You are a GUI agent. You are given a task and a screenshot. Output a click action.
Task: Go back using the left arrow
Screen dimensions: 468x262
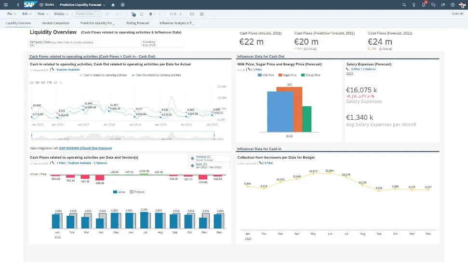18,4
